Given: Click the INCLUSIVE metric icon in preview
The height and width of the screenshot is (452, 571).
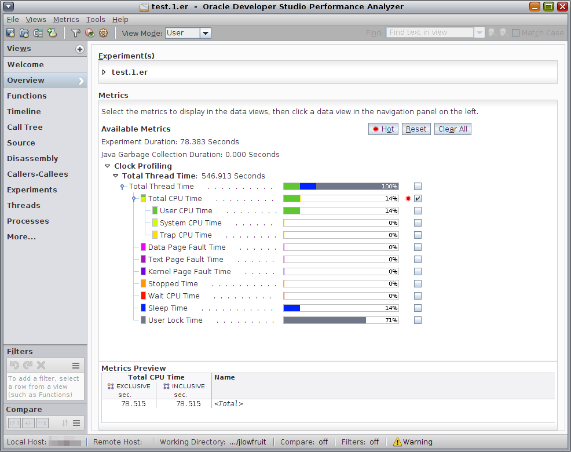Looking at the screenshot, I should [x=166, y=386].
